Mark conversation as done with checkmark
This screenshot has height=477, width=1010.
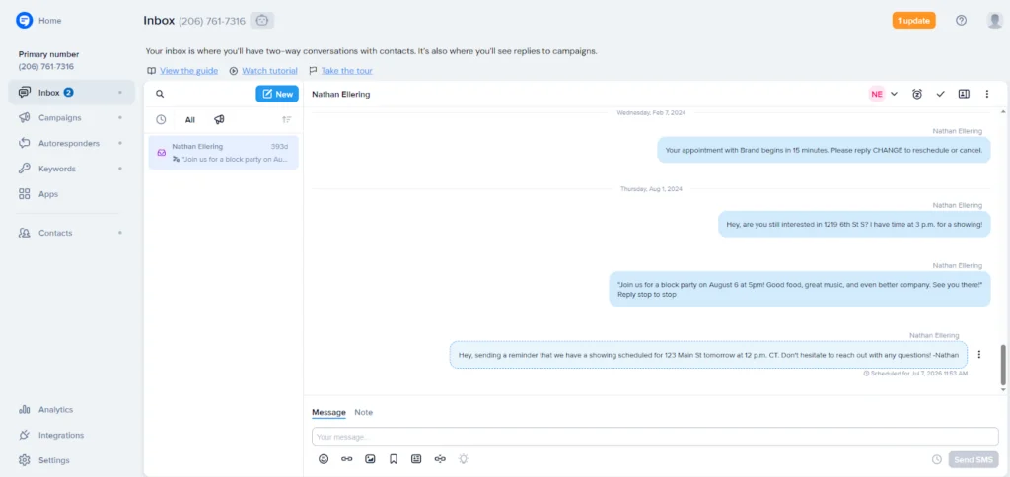click(x=940, y=94)
